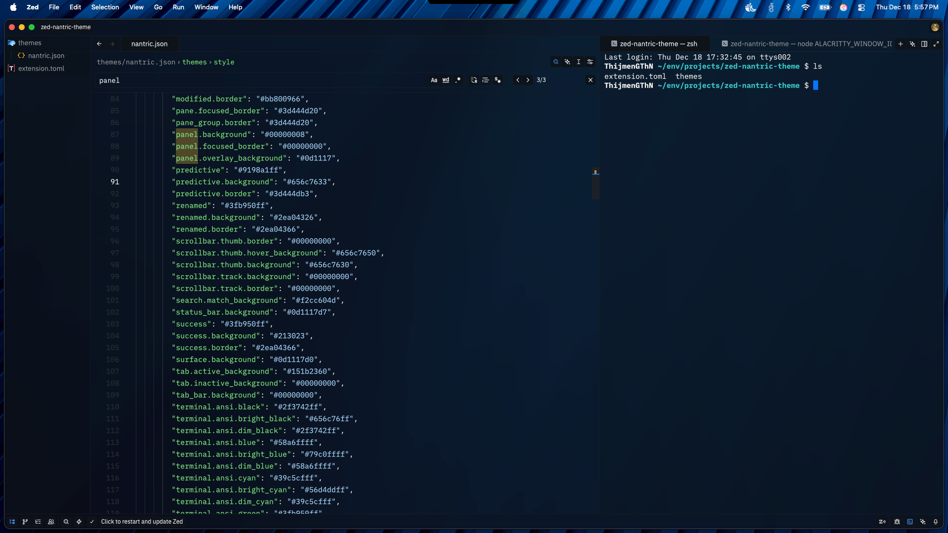Open the collaboration panel icon
948x533 pixels.
coord(51,522)
